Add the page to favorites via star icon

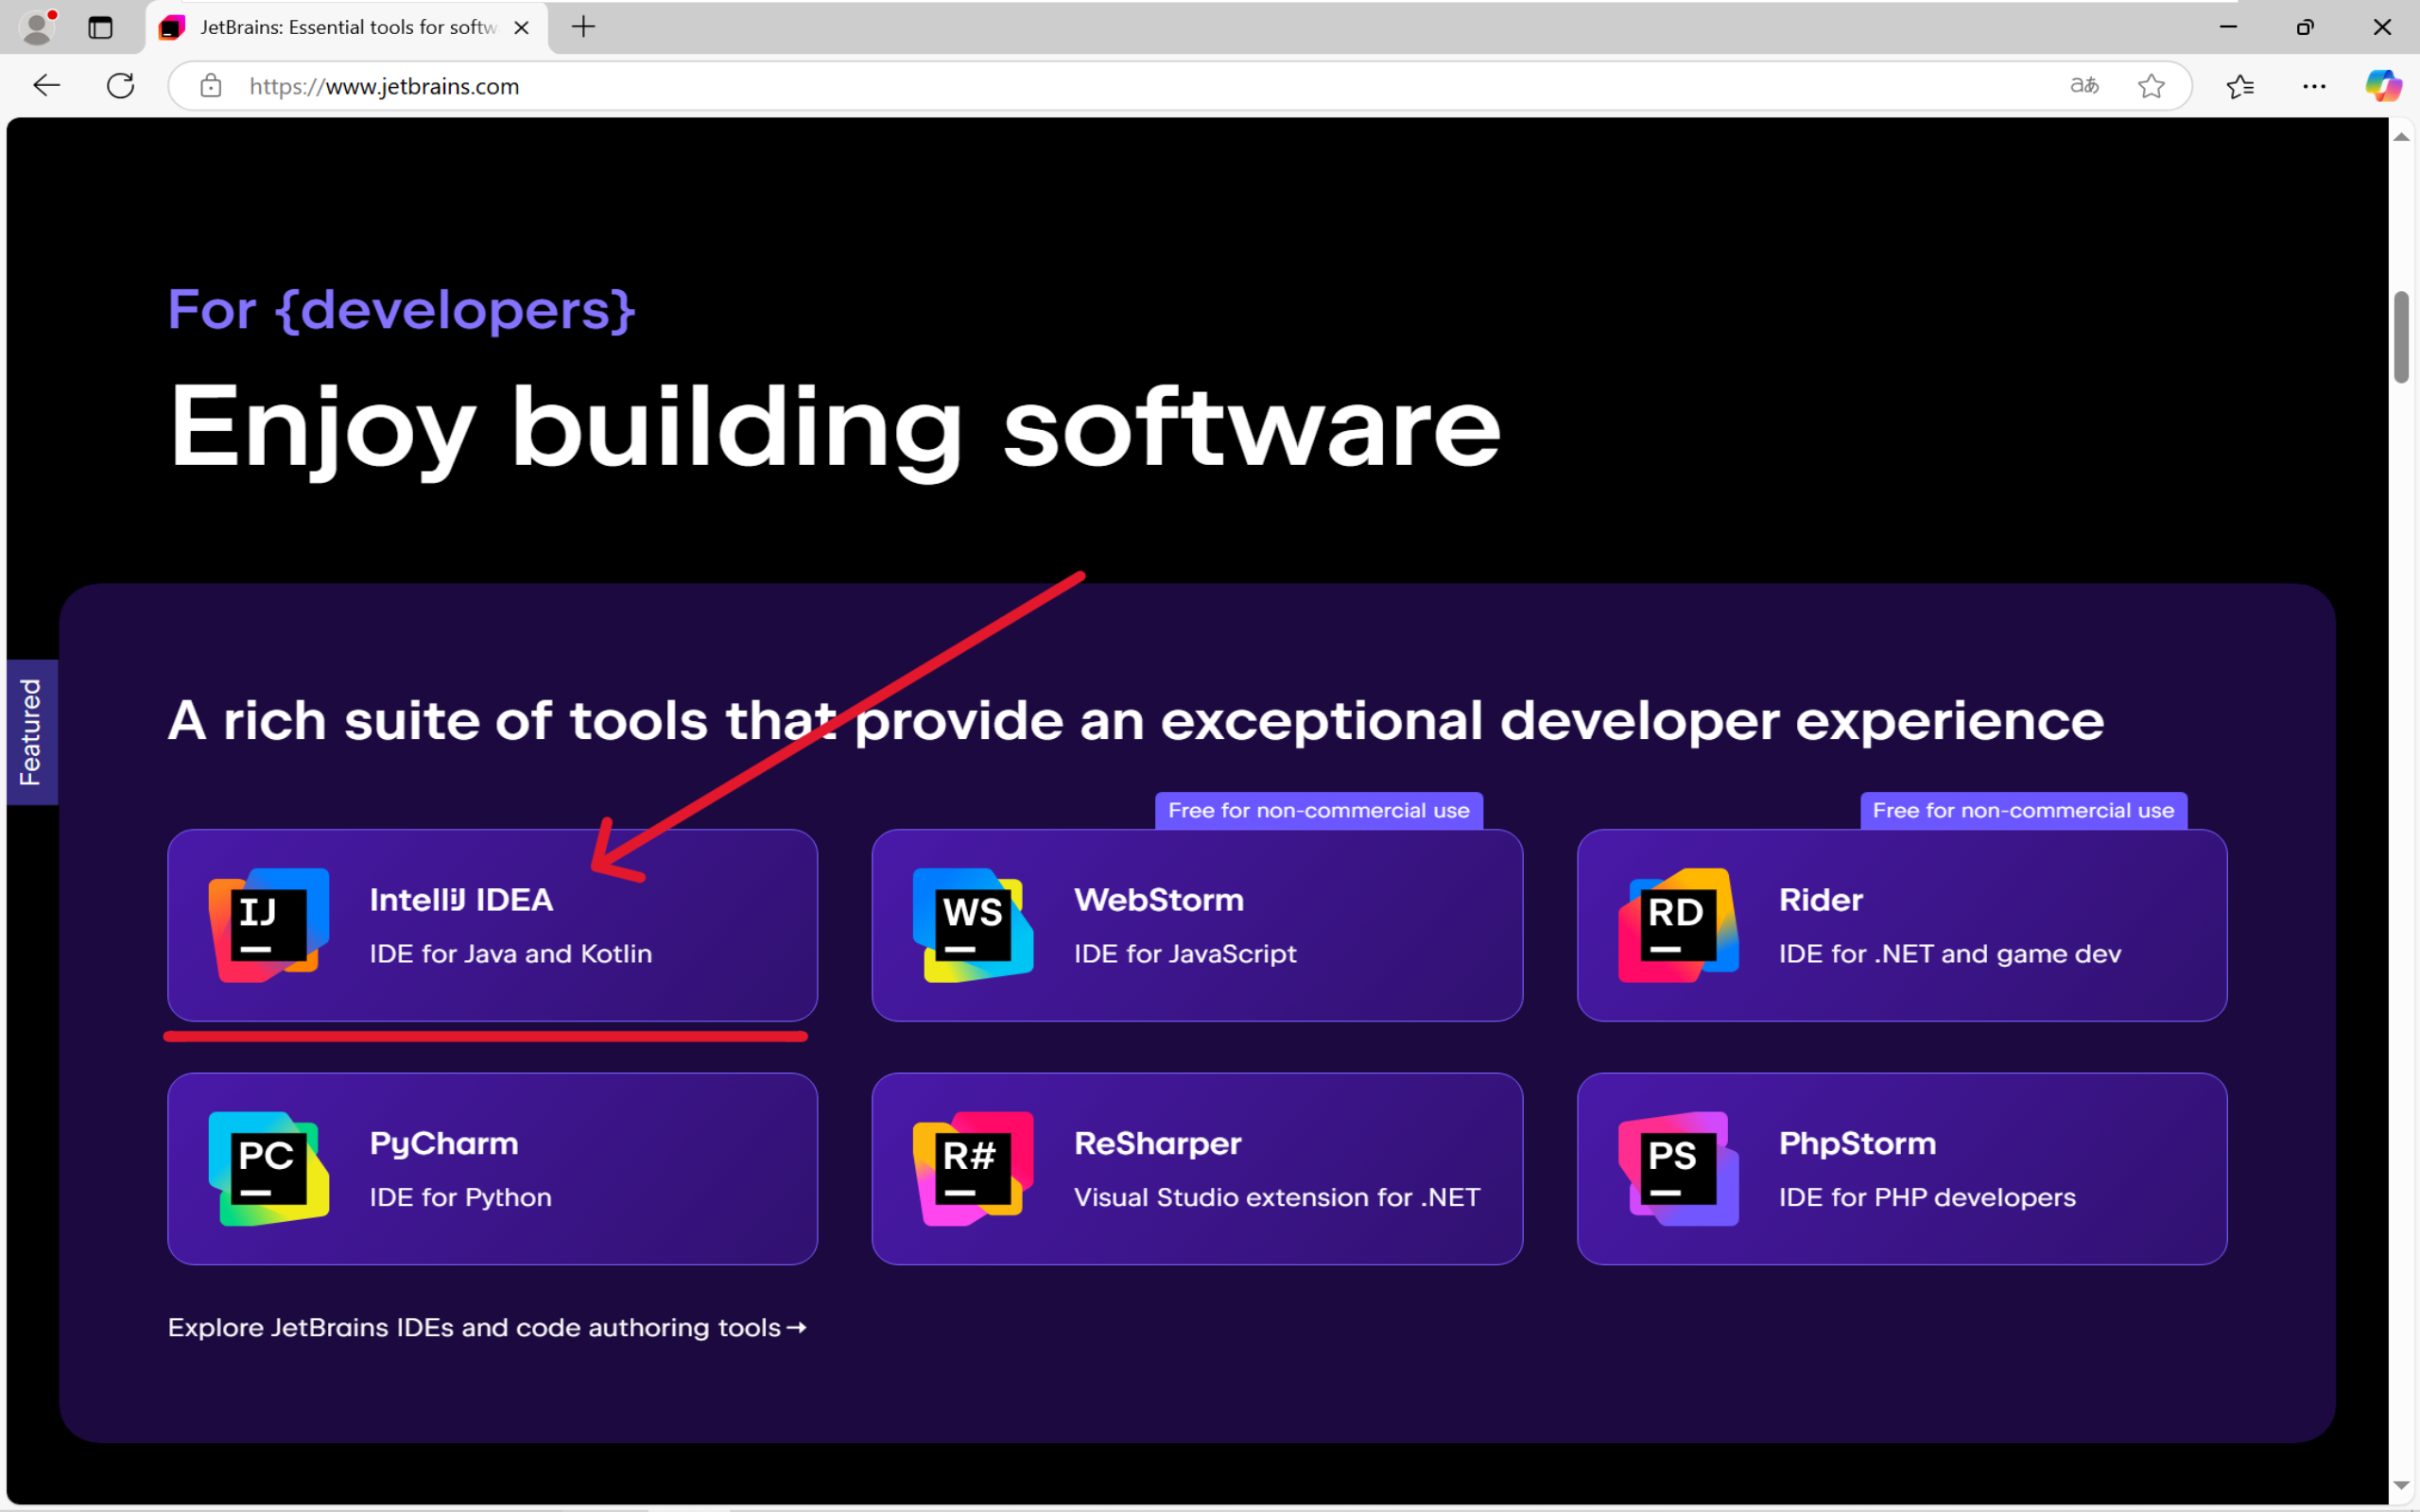[2152, 86]
